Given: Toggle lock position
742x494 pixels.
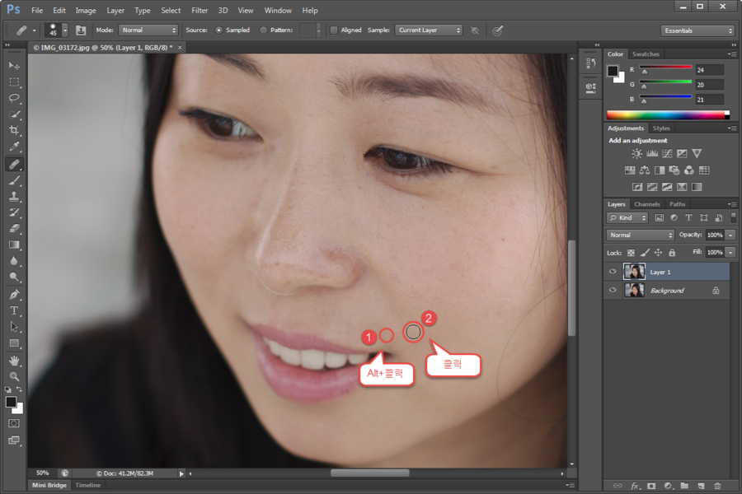Looking at the screenshot, I should pos(658,253).
